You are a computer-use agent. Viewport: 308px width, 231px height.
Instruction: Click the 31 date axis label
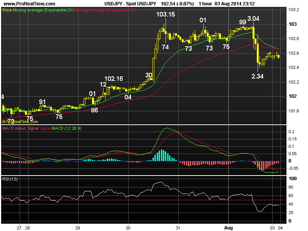(178, 228)
